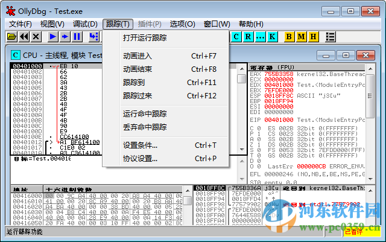This screenshot has width=386, height=242.
Task: Open the breakpoints window B icon
Action: coord(289,37)
